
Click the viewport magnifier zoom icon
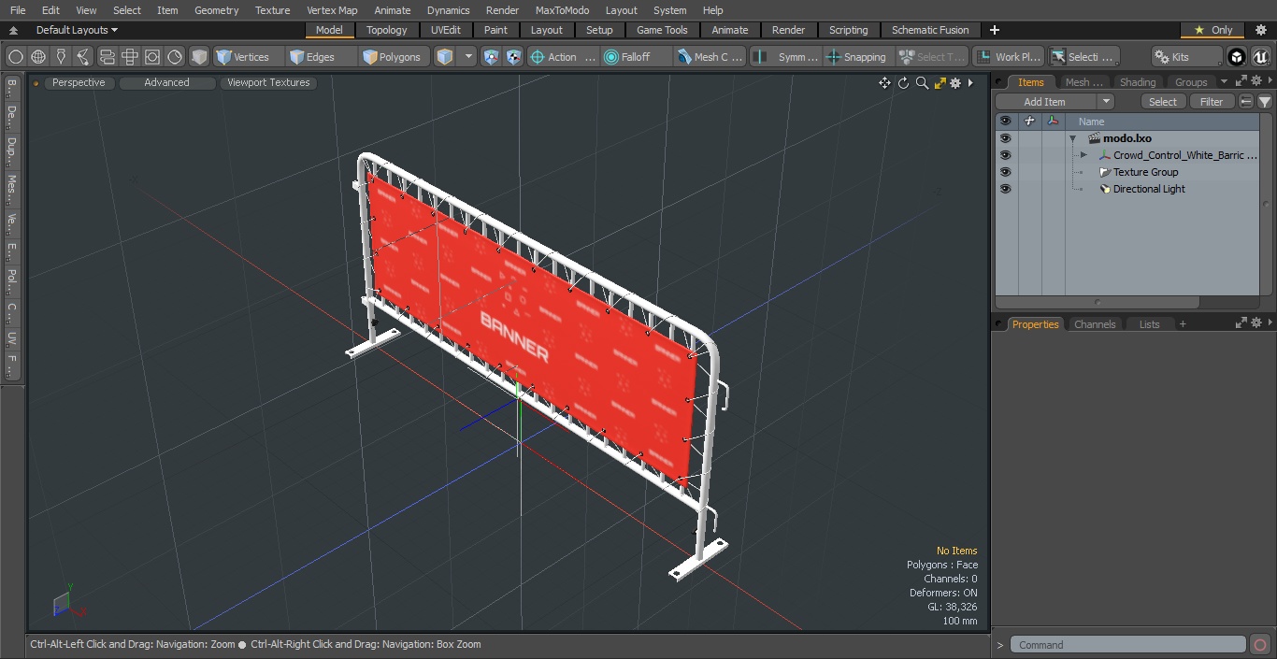click(x=922, y=83)
